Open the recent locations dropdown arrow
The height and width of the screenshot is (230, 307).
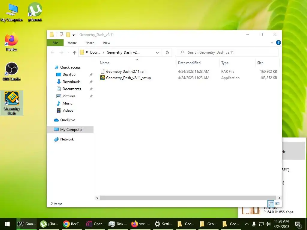click(x=68, y=52)
